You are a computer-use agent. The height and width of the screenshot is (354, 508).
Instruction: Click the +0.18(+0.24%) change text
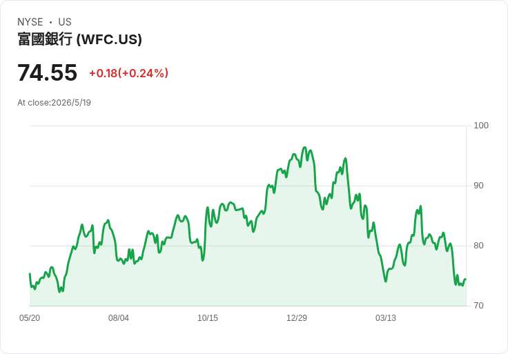click(129, 73)
